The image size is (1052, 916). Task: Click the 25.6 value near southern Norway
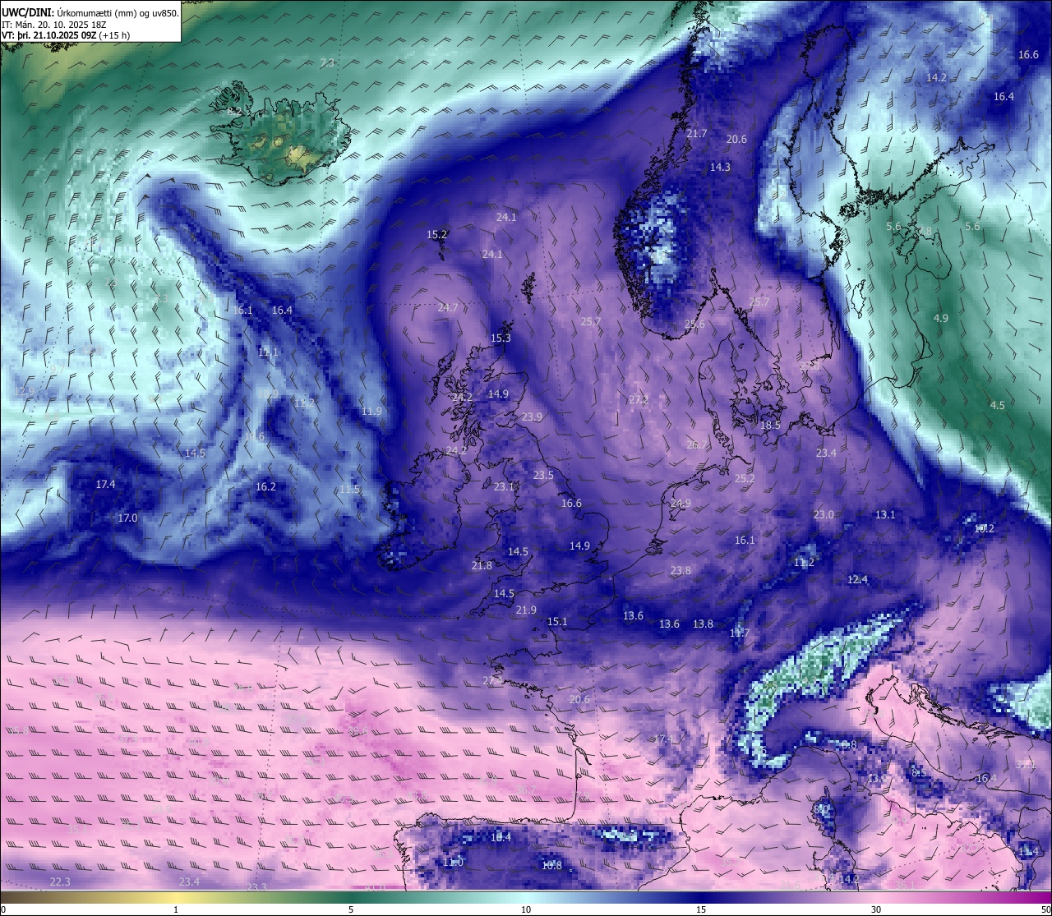point(694,324)
